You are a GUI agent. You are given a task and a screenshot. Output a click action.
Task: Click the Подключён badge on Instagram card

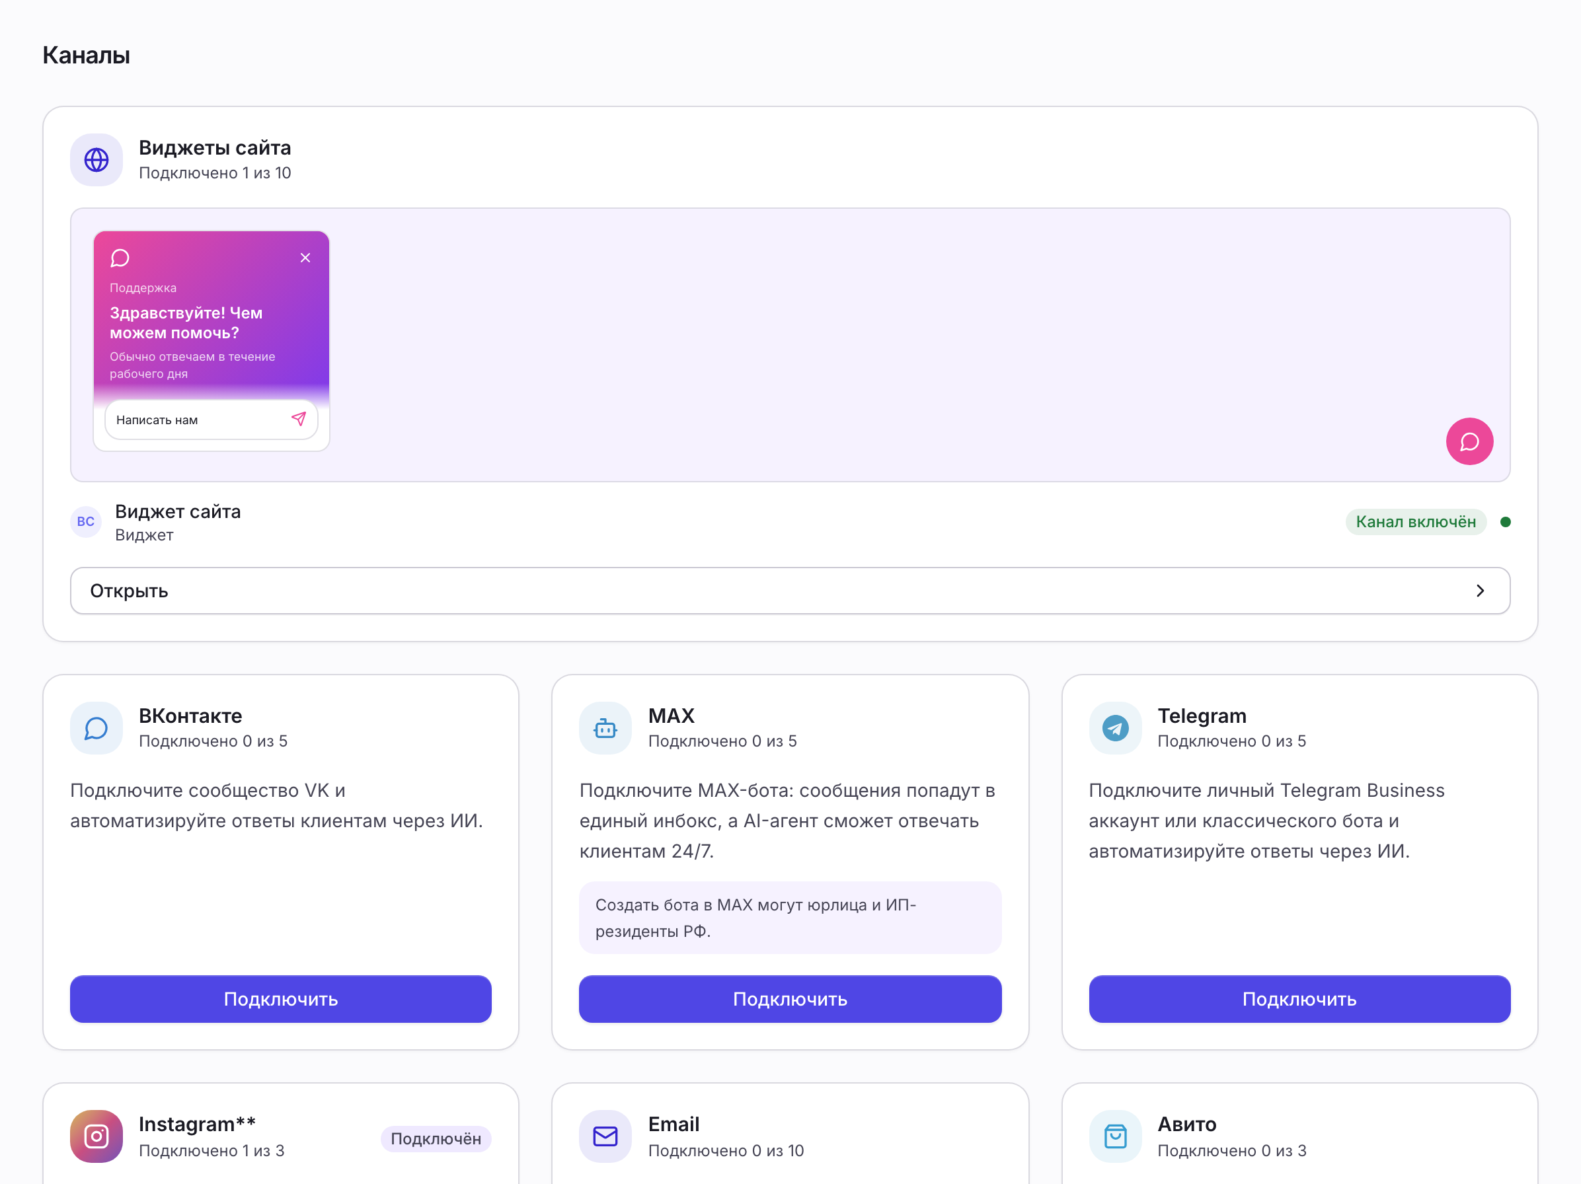pos(436,1138)
